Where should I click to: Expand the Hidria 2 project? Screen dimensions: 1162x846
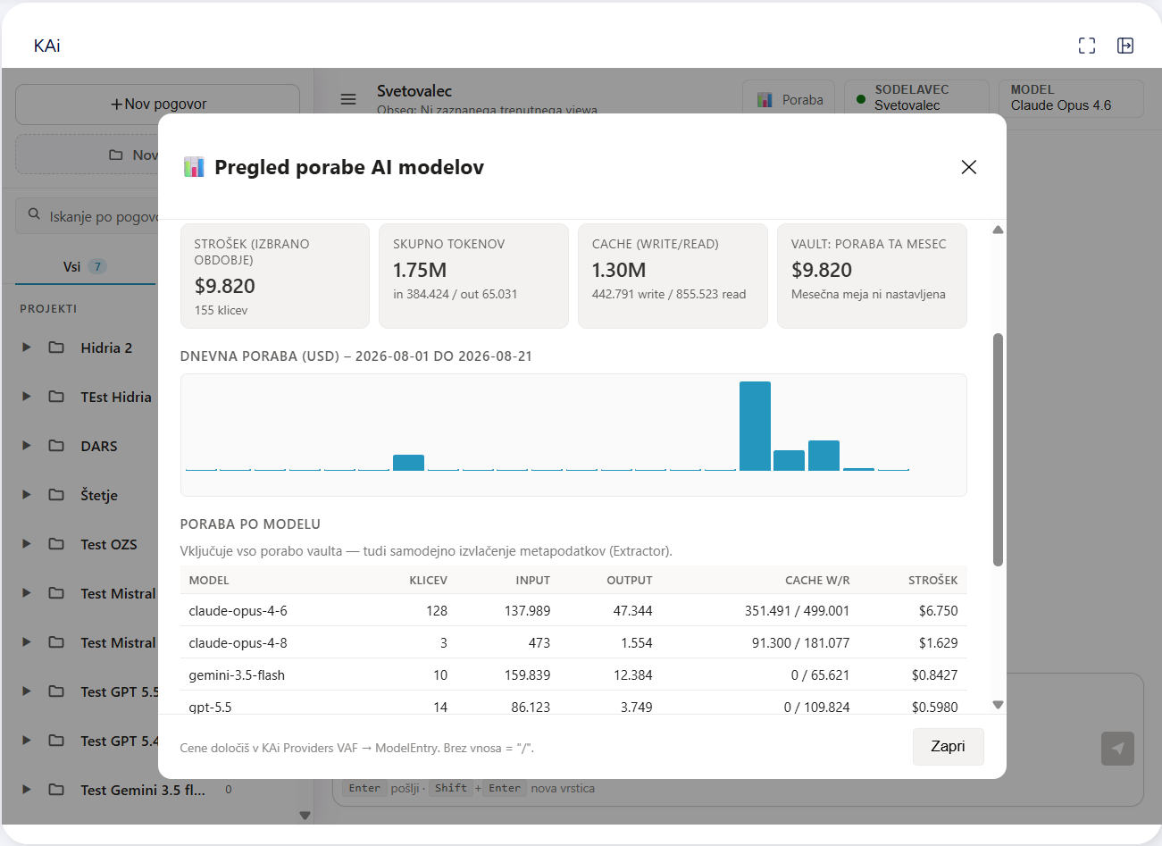(x=27, y=348)
